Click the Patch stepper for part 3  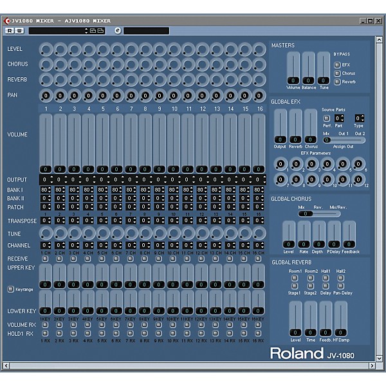pyautogui.click(x=74, y=207)
